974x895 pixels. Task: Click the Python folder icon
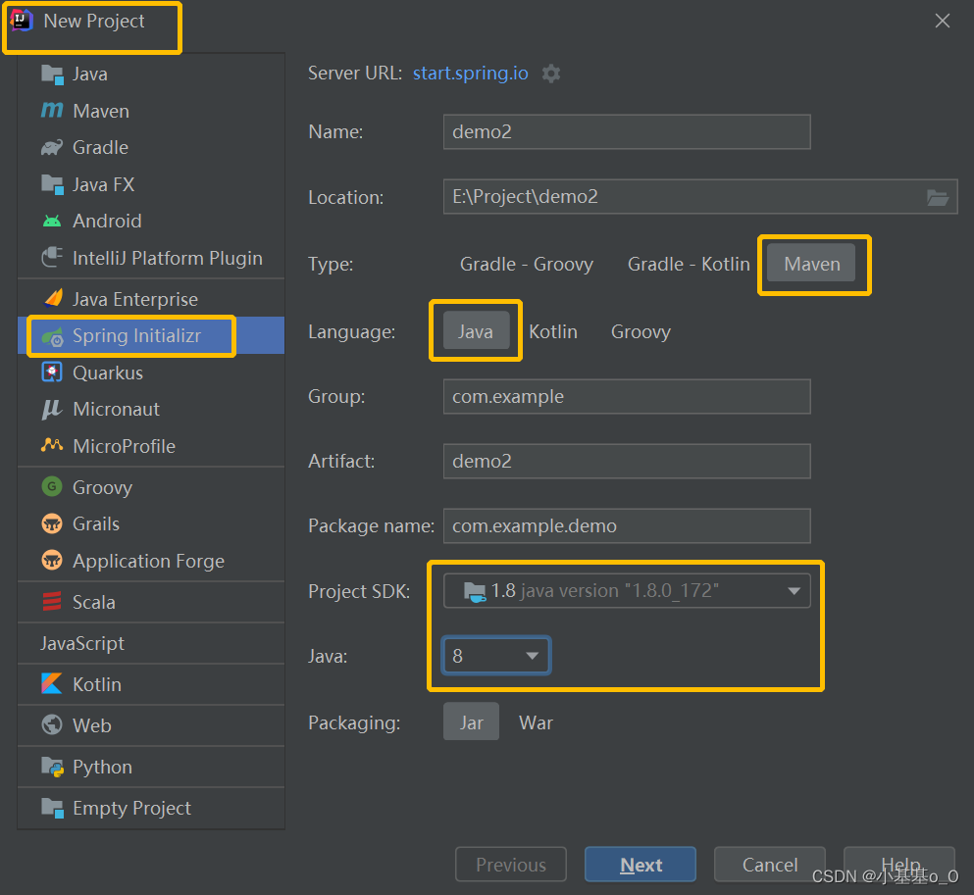[x=52, y=768]
